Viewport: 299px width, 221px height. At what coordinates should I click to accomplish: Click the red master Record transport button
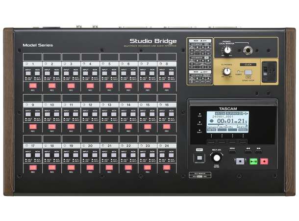[x=264, y=162]
